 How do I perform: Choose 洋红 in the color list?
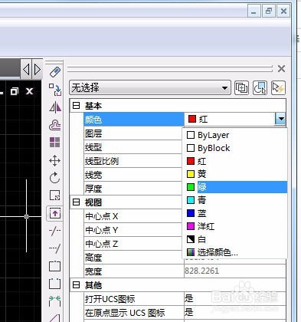pyautogui.click(x=234, y=226)
